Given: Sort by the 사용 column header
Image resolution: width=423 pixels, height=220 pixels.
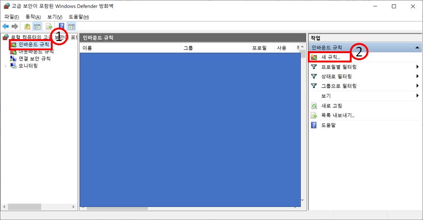Looking at the screenshot, I should tap(284, 48).
